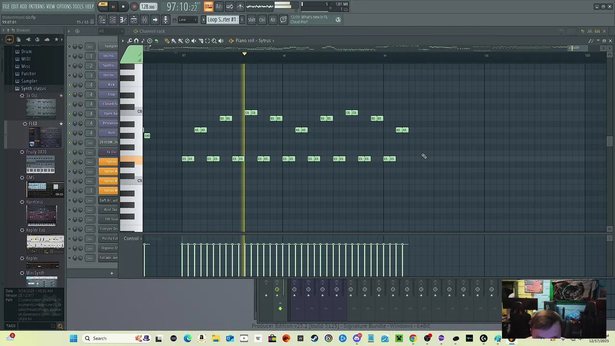
Task: Open the EDIT menu
Action: pos(14,6)
